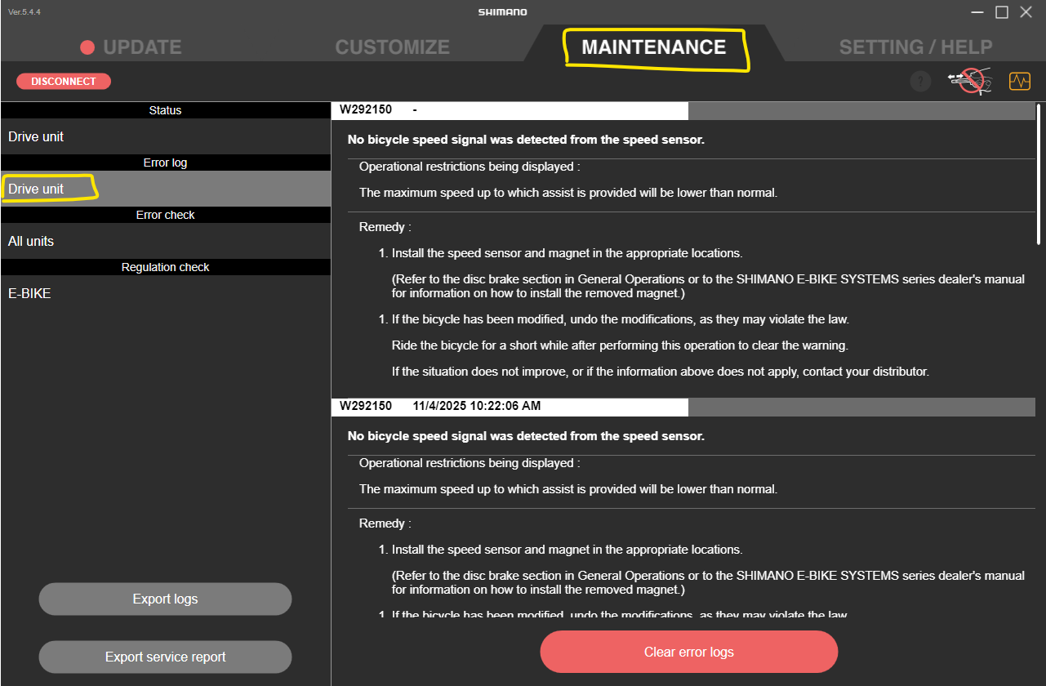The image size is (1046, 686).
Task: Open the help question mark icon
Action: [920, 82]
